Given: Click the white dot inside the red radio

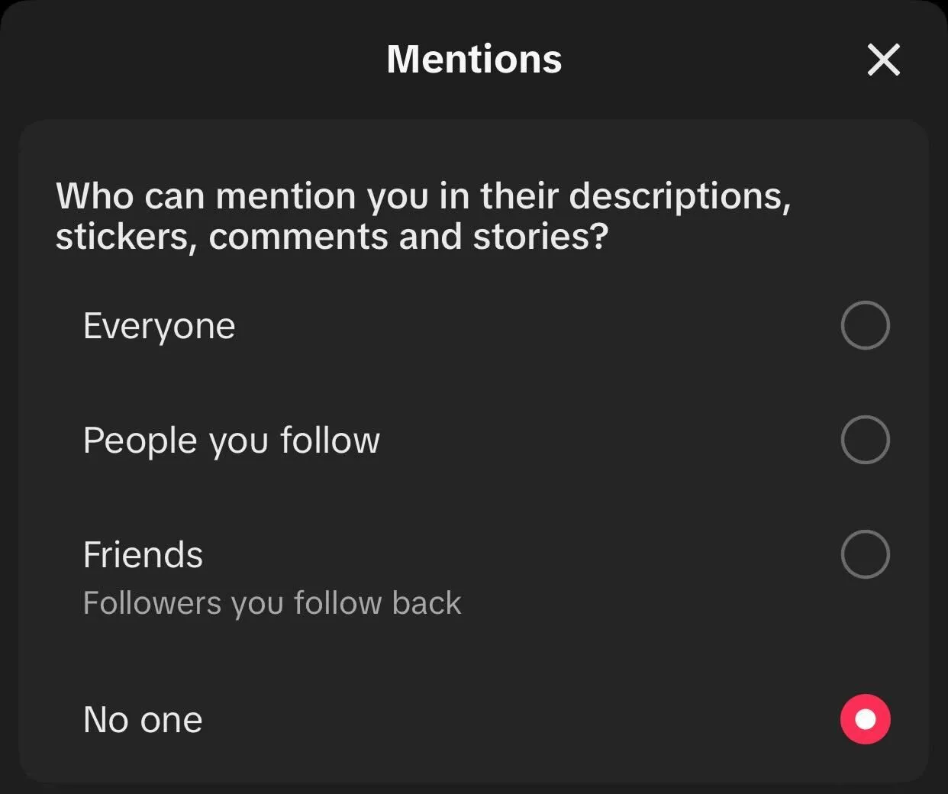Looking at the screenshot, I should point(866,719).
